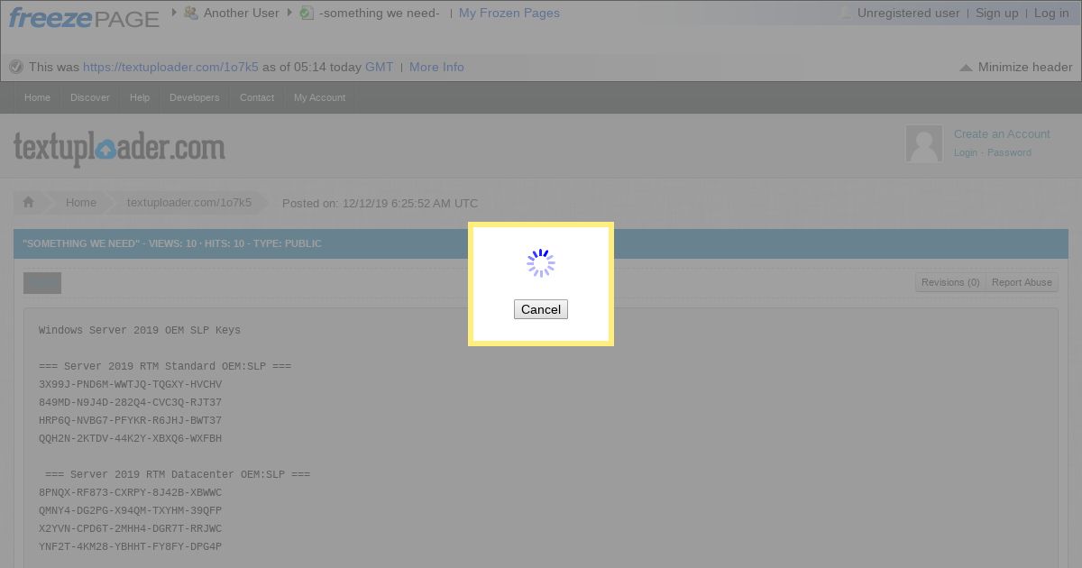Click the key line starting X2YVN-CPD6T
The width and height of the screenshot is (1082, 568).
coord(130,528)
